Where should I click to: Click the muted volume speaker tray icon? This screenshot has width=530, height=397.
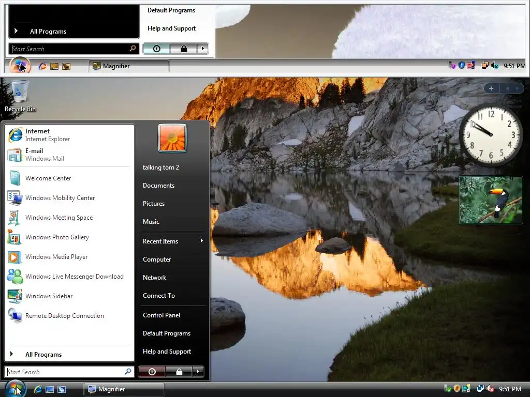(x=490, y=389)
